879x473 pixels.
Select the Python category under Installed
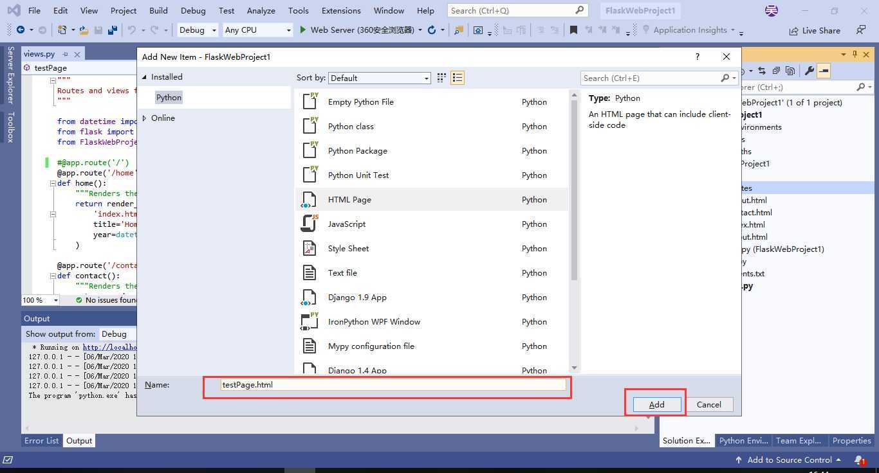(x=169, y=97)
